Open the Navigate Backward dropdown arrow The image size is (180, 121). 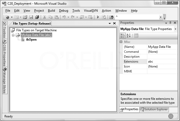click(x=86, y=17)
